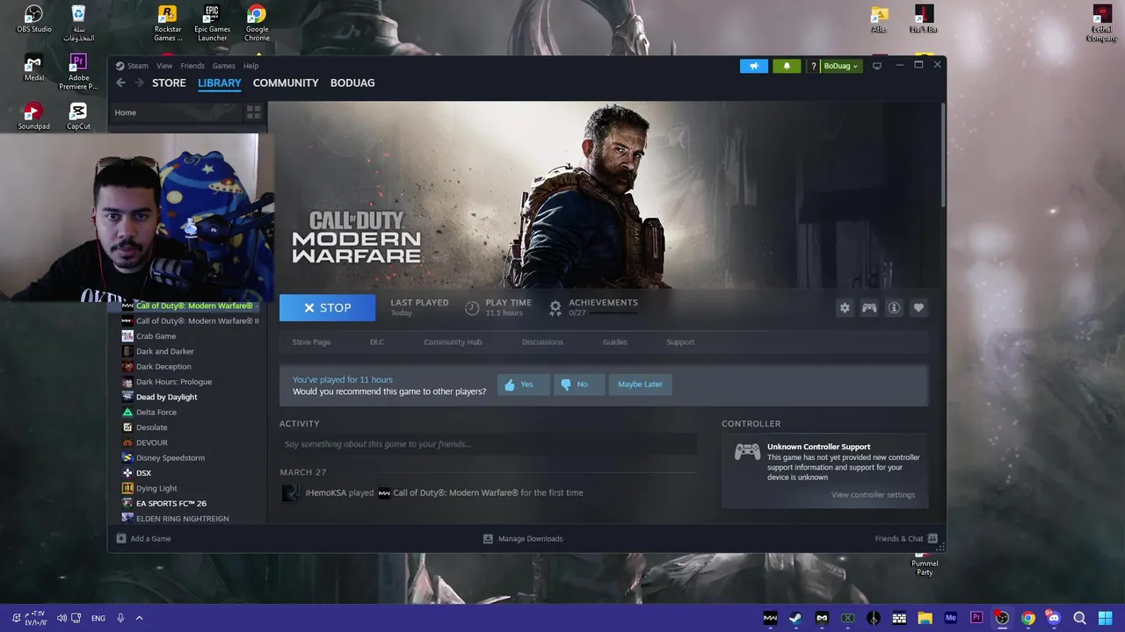
Task: Add game to favorites heart icon
Action: point(918,308)
